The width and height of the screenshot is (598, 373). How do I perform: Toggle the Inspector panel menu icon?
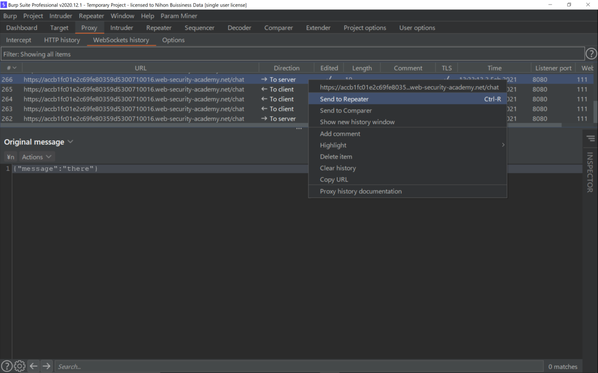click(591, 138)
